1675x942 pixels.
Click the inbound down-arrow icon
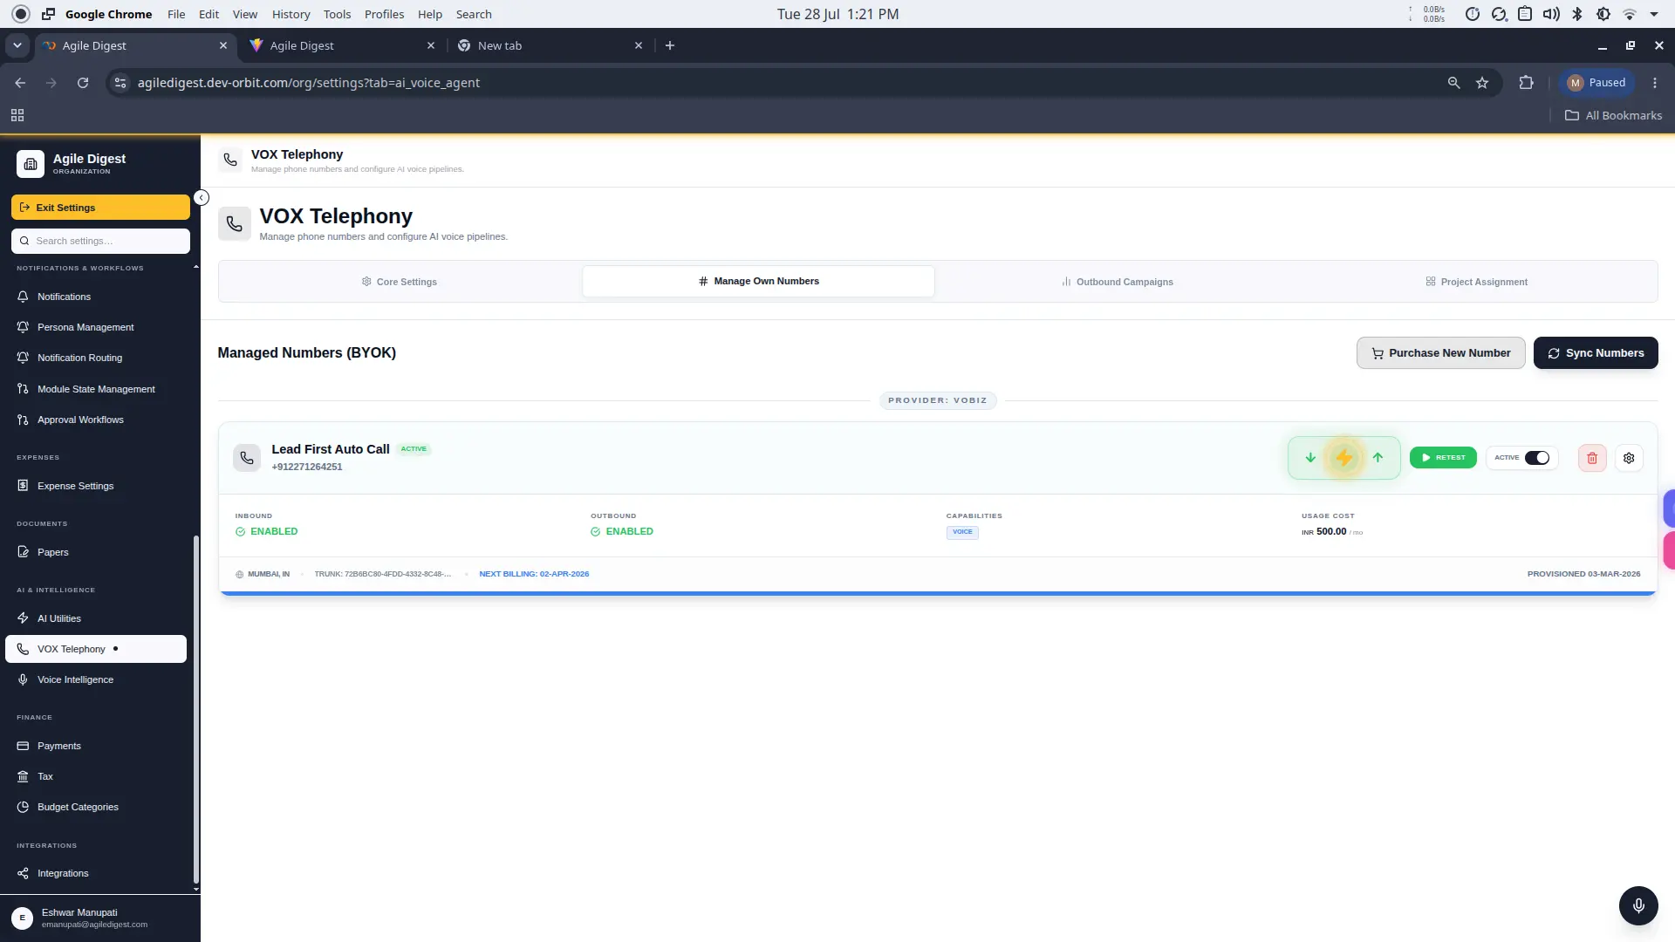[1309, 458]
